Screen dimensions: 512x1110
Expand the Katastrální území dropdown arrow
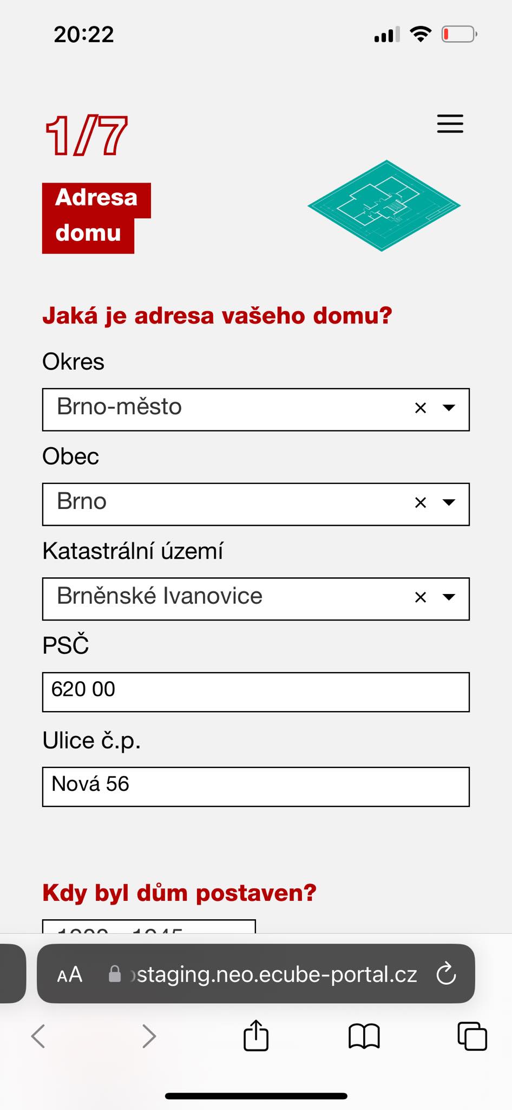point(449,597)
